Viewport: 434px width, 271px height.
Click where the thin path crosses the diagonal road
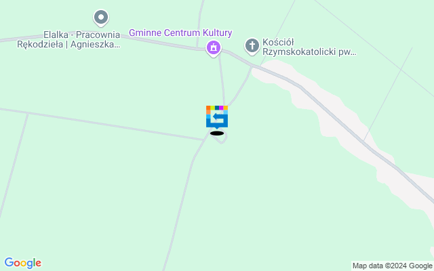coord(365,142)
